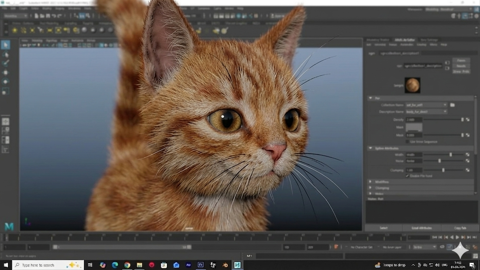Open Blender from the Windows taskbar
Image resolution: width=480 pixels, height=270 pixels.
coord(225,265)
